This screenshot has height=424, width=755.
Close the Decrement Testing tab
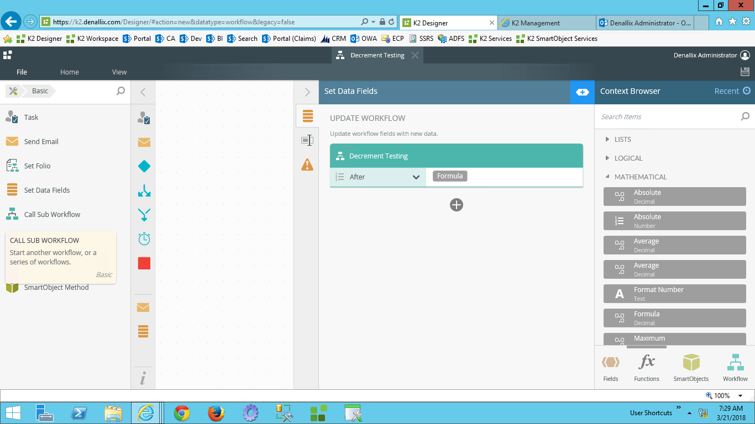(415, 55)
